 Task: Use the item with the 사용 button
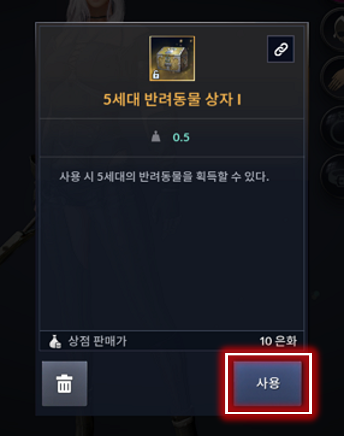click(268, 383)
